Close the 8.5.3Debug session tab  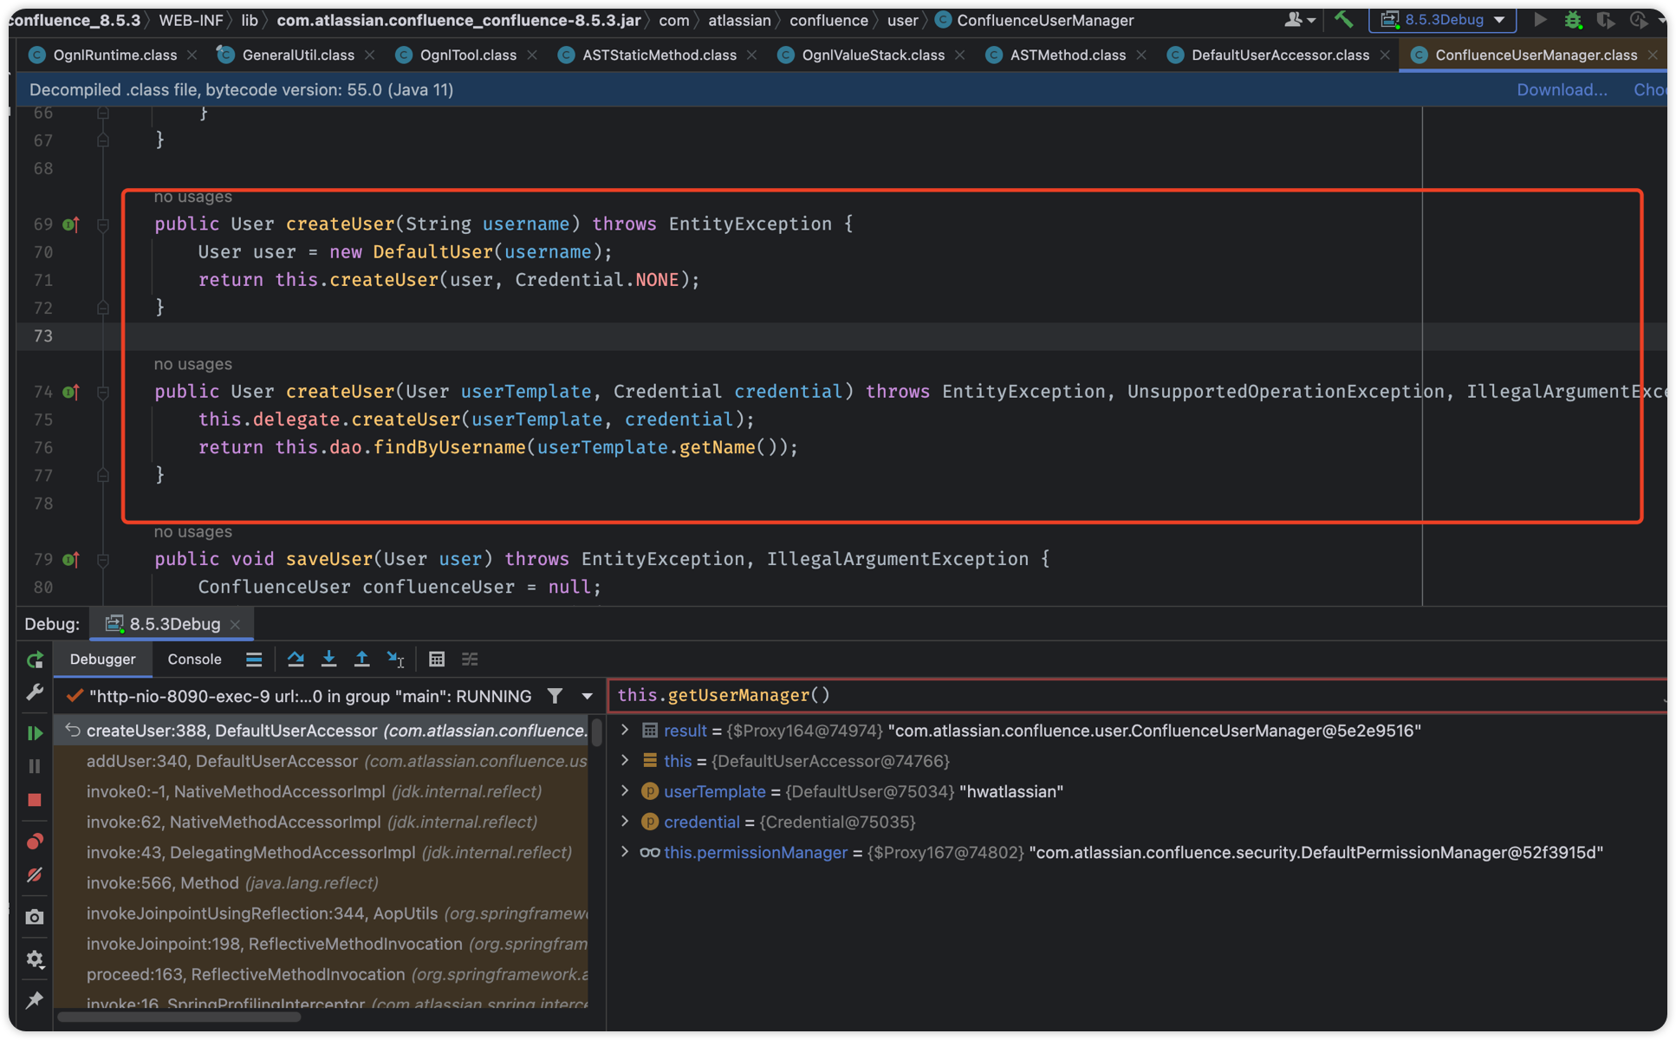click(x=235, y=624)
